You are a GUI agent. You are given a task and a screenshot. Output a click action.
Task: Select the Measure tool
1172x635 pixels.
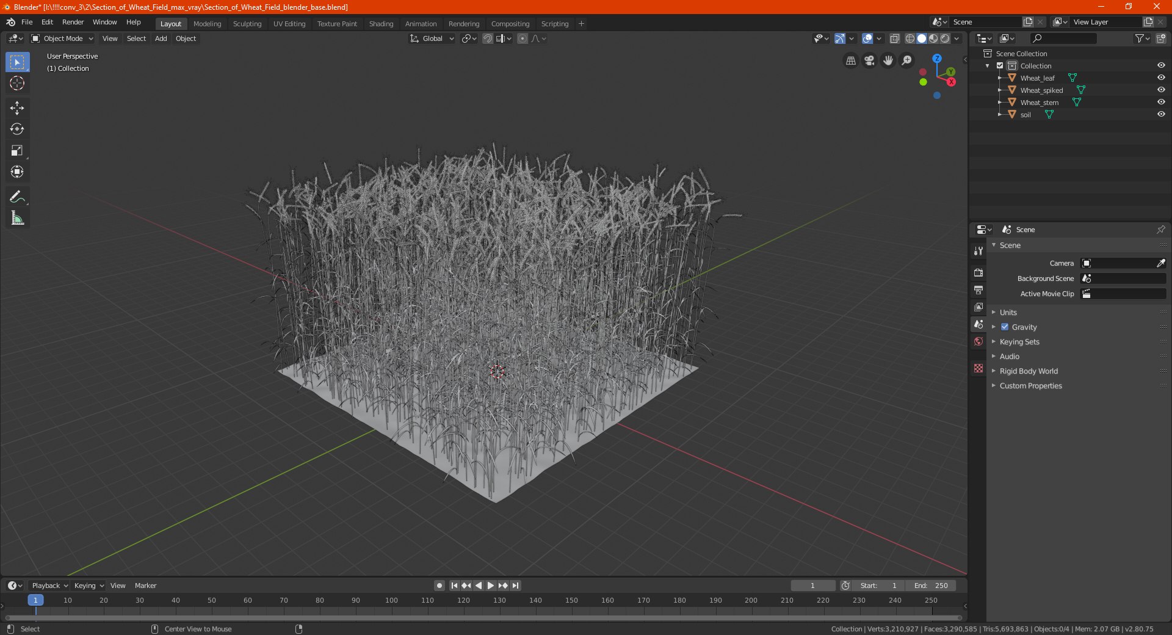click(x=17, y=218)
